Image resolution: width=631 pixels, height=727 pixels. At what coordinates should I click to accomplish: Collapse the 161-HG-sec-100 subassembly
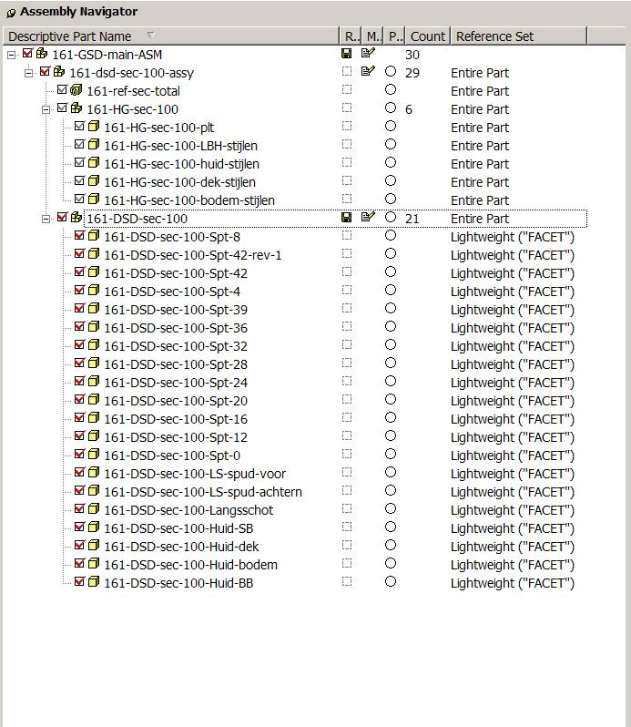coord(46,110)
